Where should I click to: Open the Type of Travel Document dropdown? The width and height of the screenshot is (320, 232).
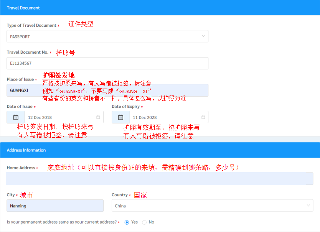coord(107,36)
